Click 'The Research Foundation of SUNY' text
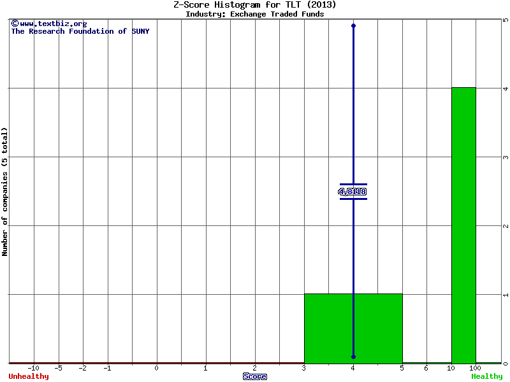 (x=80, y=31)
